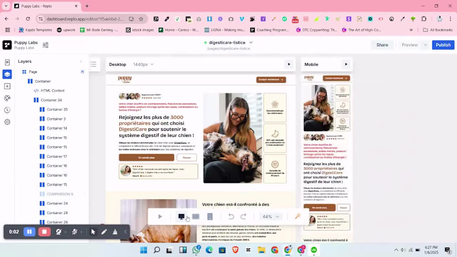Viewport: 457px width, 257px height.
Task: Select the Layers panel icon in sidebar
Action: [7, 74]
